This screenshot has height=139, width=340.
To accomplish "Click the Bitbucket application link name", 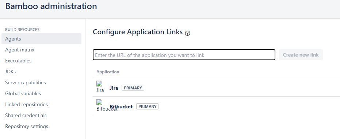I will coord(121,107).
